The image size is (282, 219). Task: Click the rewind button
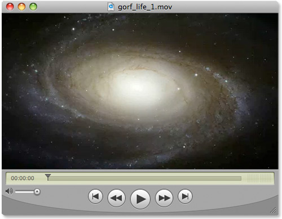click(116, 198)
